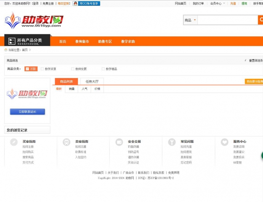Image resolution: width=263 pixels, height=202 pixels.
Task: Click 用QQ账号登录 button
Action: click(x=87, y=3)
